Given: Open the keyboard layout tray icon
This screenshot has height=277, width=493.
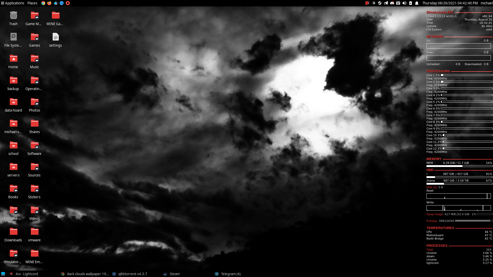Looking at the screenshot, I should (398, 3).
